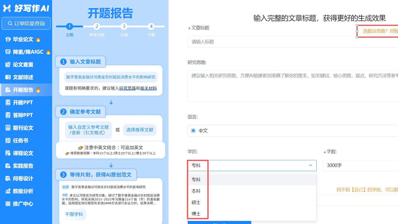Choose 硕士 from the dropdown list
398x224 pixels.
tap(252, 202)
